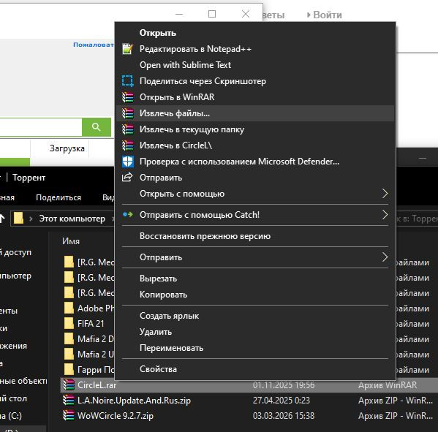Viewport: 438px width, 432px height.
Task: Click date 27.04.2025 0:23 cell
Action: [x=282, y=400]
